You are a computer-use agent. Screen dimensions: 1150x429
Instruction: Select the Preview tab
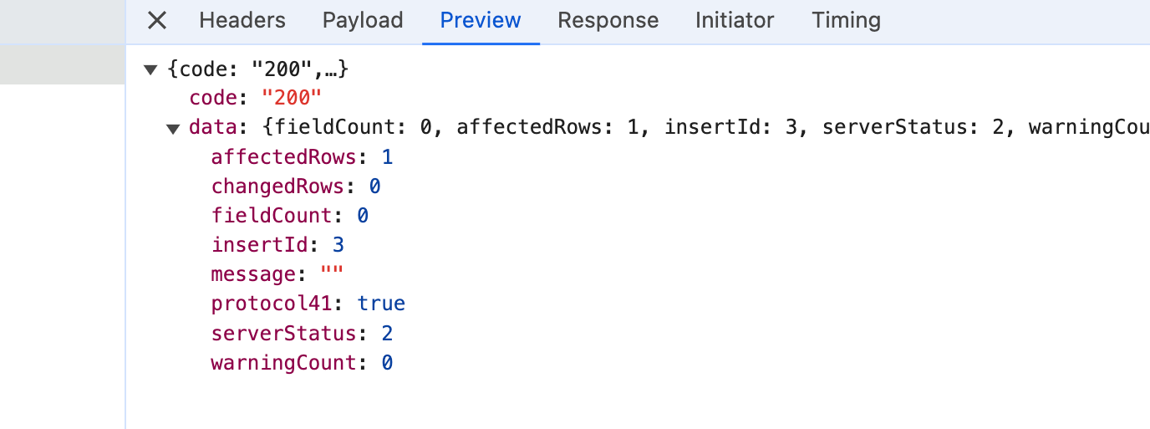(481, 21)
